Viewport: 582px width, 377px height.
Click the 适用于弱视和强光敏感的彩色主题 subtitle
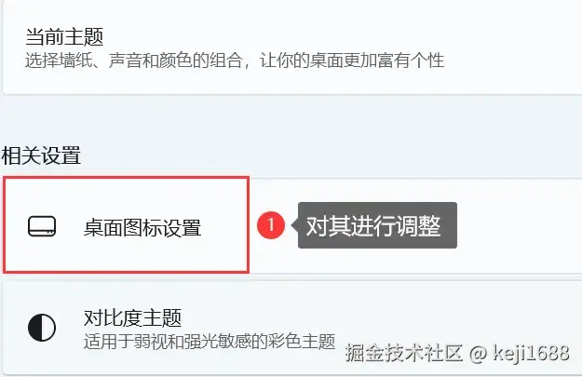210,342
